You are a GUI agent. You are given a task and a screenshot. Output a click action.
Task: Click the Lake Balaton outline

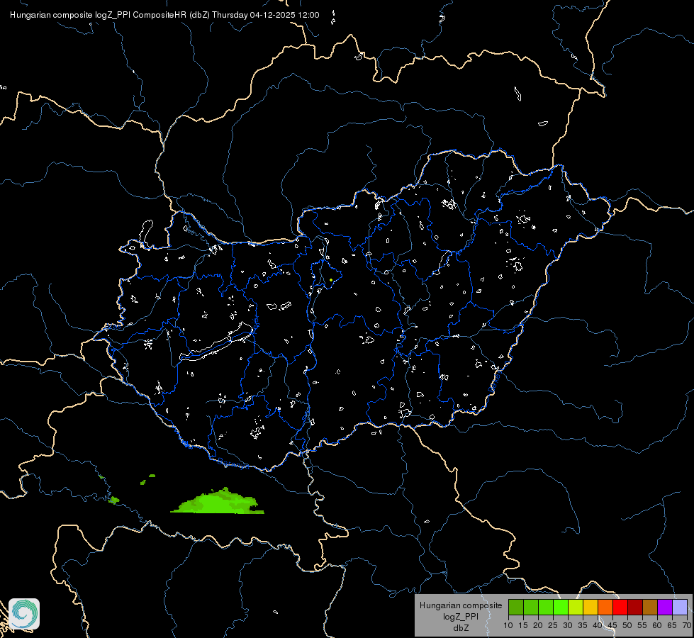[x=217, y=342]
